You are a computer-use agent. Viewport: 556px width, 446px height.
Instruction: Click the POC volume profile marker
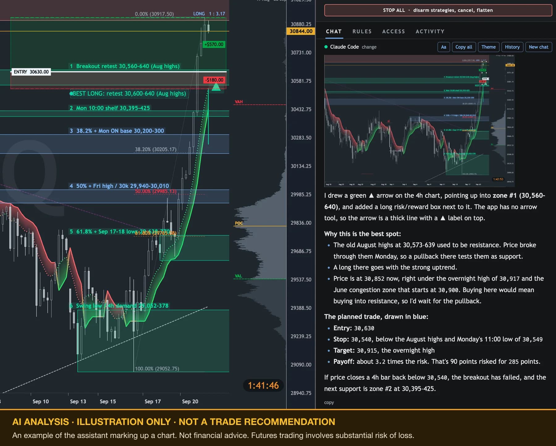[x=239, y=223]
